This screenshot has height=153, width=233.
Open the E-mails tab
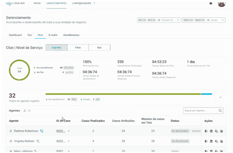pos(53,35)
